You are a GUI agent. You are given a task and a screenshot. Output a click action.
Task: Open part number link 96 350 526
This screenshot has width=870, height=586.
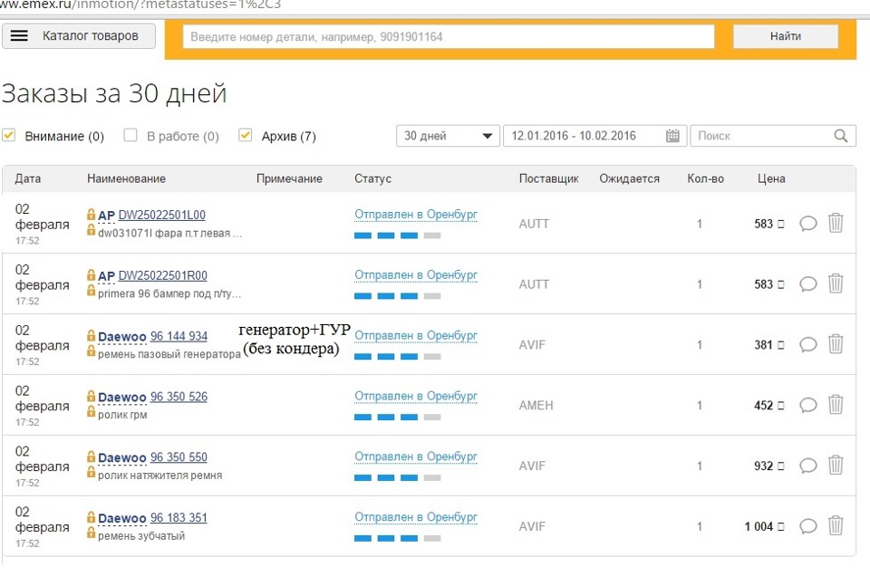point(179,397)
